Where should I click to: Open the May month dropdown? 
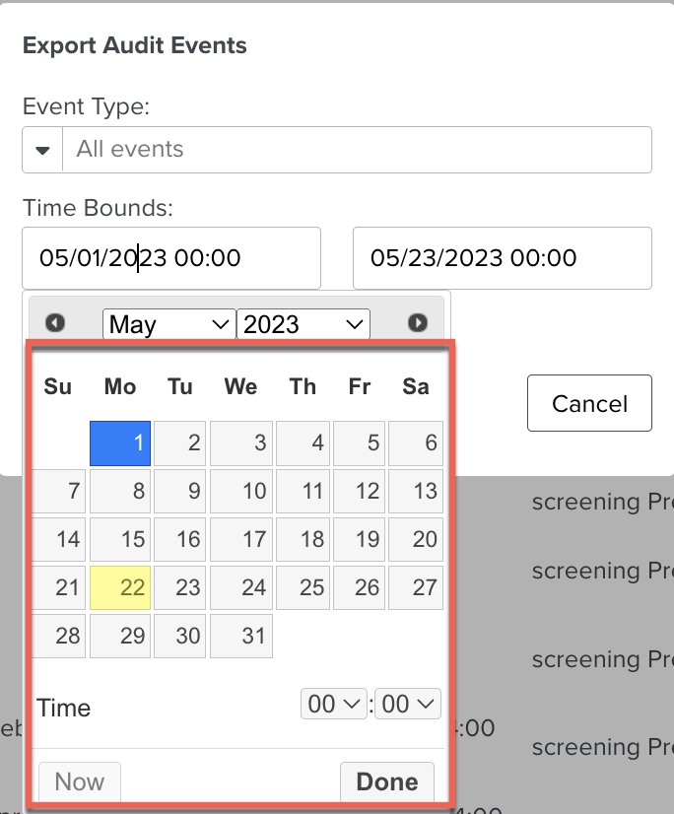coord(168,324)
